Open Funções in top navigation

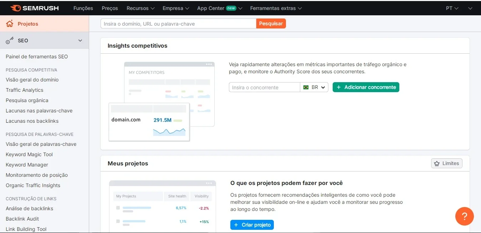coord(83,8)
